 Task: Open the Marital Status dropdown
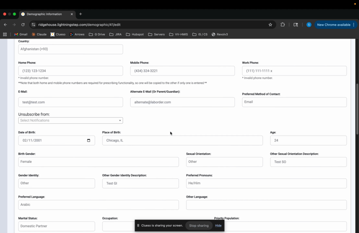click(56, 226)
